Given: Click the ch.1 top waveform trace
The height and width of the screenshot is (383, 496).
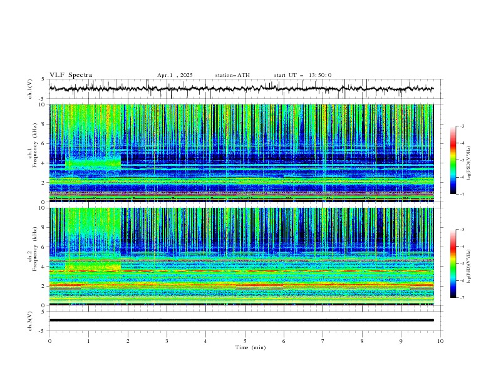Looking at the screenshot, I should 241,89.
